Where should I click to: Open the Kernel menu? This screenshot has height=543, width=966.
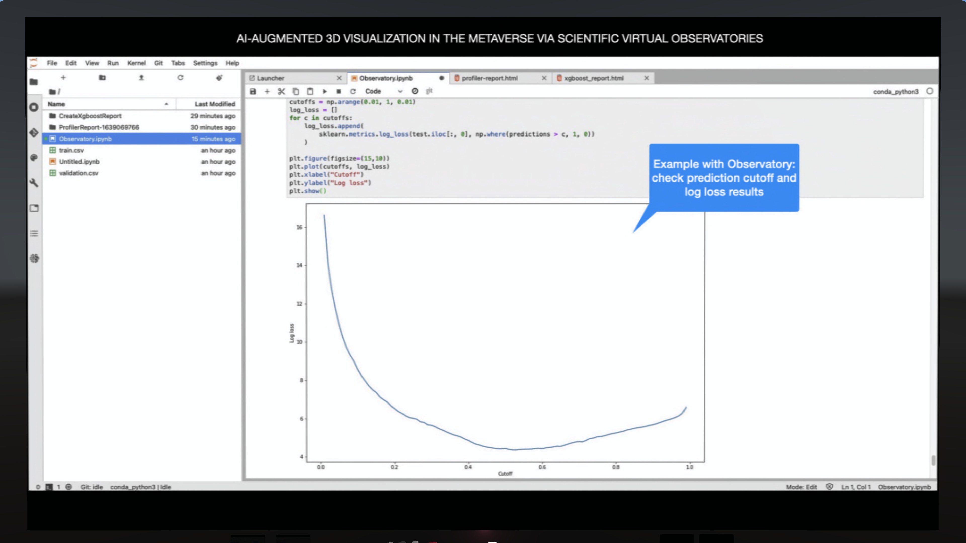pos(136,63)
